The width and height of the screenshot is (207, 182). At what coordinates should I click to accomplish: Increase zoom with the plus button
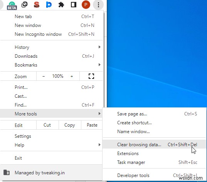click(x=72, y=76)
